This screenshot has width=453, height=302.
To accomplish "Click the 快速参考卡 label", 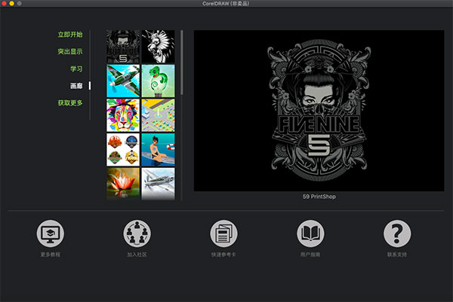I will [x=223, y=255].
